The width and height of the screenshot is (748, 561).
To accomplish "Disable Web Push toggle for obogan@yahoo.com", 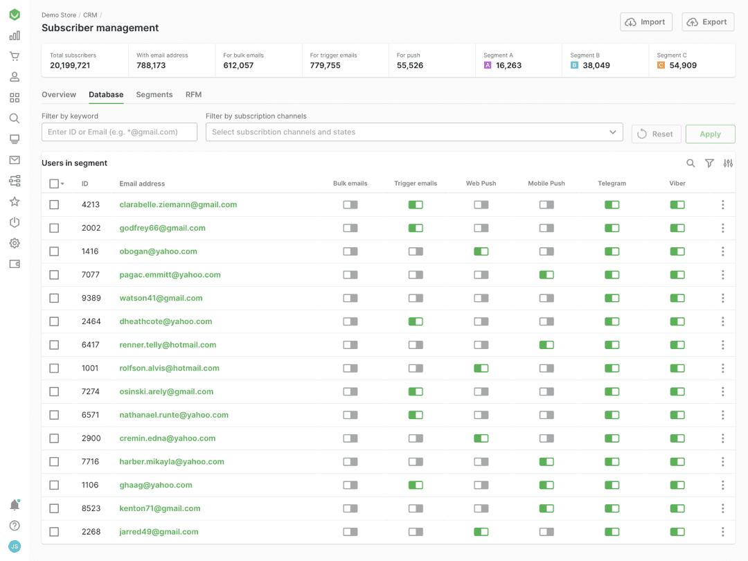I will (481, 251).
